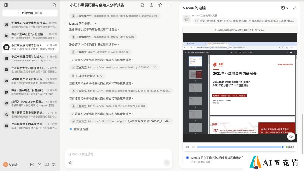Select the third PDF page thumbnail
This screenshot has height=171, width=304.
point(195,88)
